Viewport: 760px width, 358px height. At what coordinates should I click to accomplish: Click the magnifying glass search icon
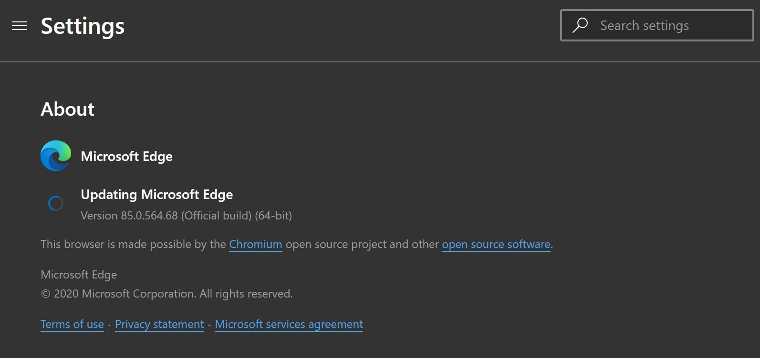(x=580, y=25)
